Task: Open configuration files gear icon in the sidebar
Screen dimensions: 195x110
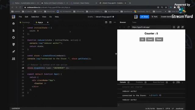Action: [13, 38]
